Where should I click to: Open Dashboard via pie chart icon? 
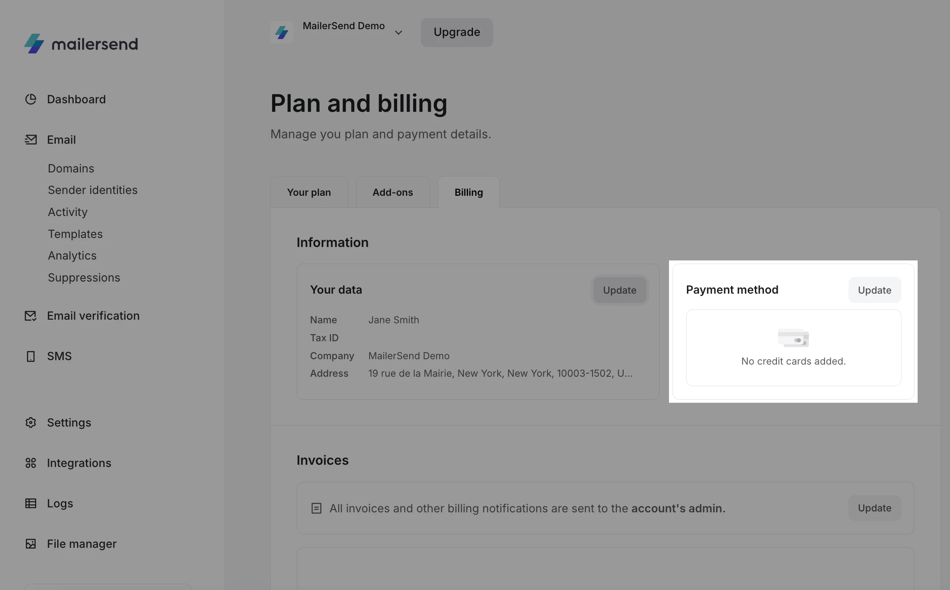coord(31,99)
